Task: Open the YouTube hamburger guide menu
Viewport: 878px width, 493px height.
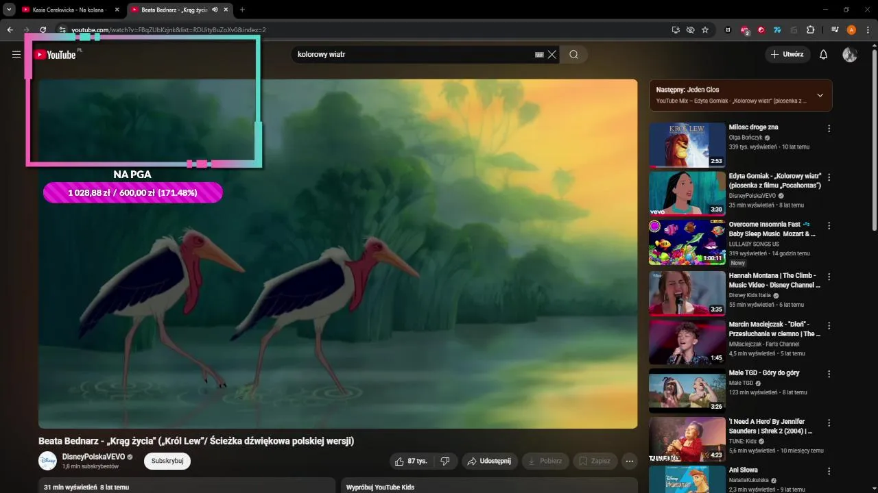Action: coord(16,55)
